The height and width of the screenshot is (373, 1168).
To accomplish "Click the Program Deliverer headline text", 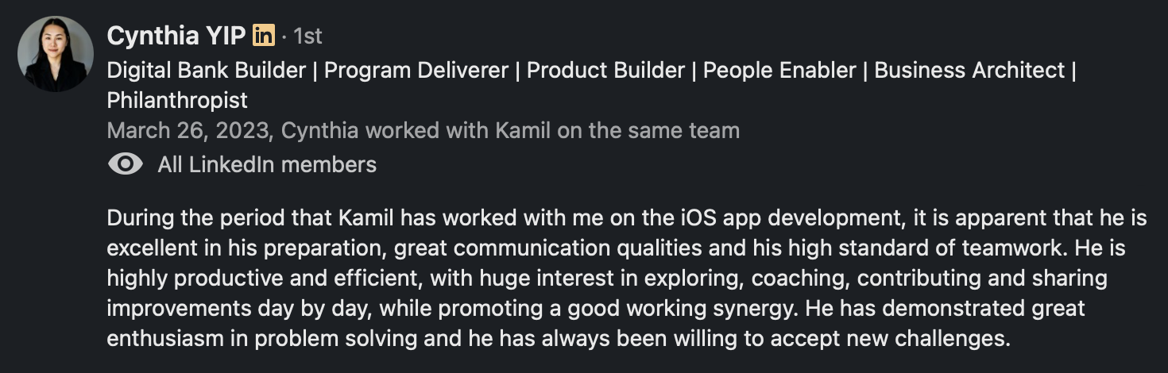I will pyautogui.click(x=416, y=70).
